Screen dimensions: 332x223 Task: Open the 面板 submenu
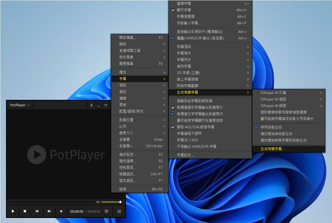[139, 105]
